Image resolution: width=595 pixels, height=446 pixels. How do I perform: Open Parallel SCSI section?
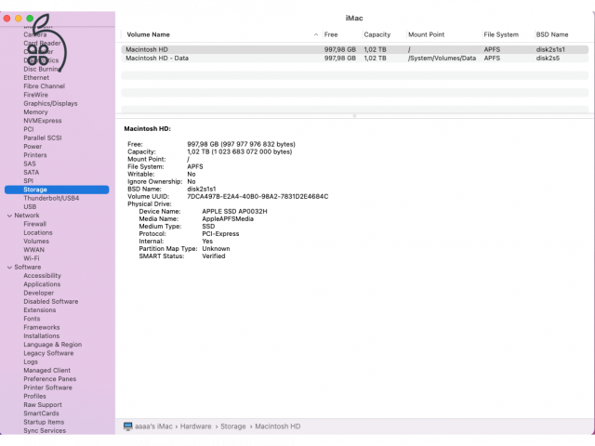point(43,138)
